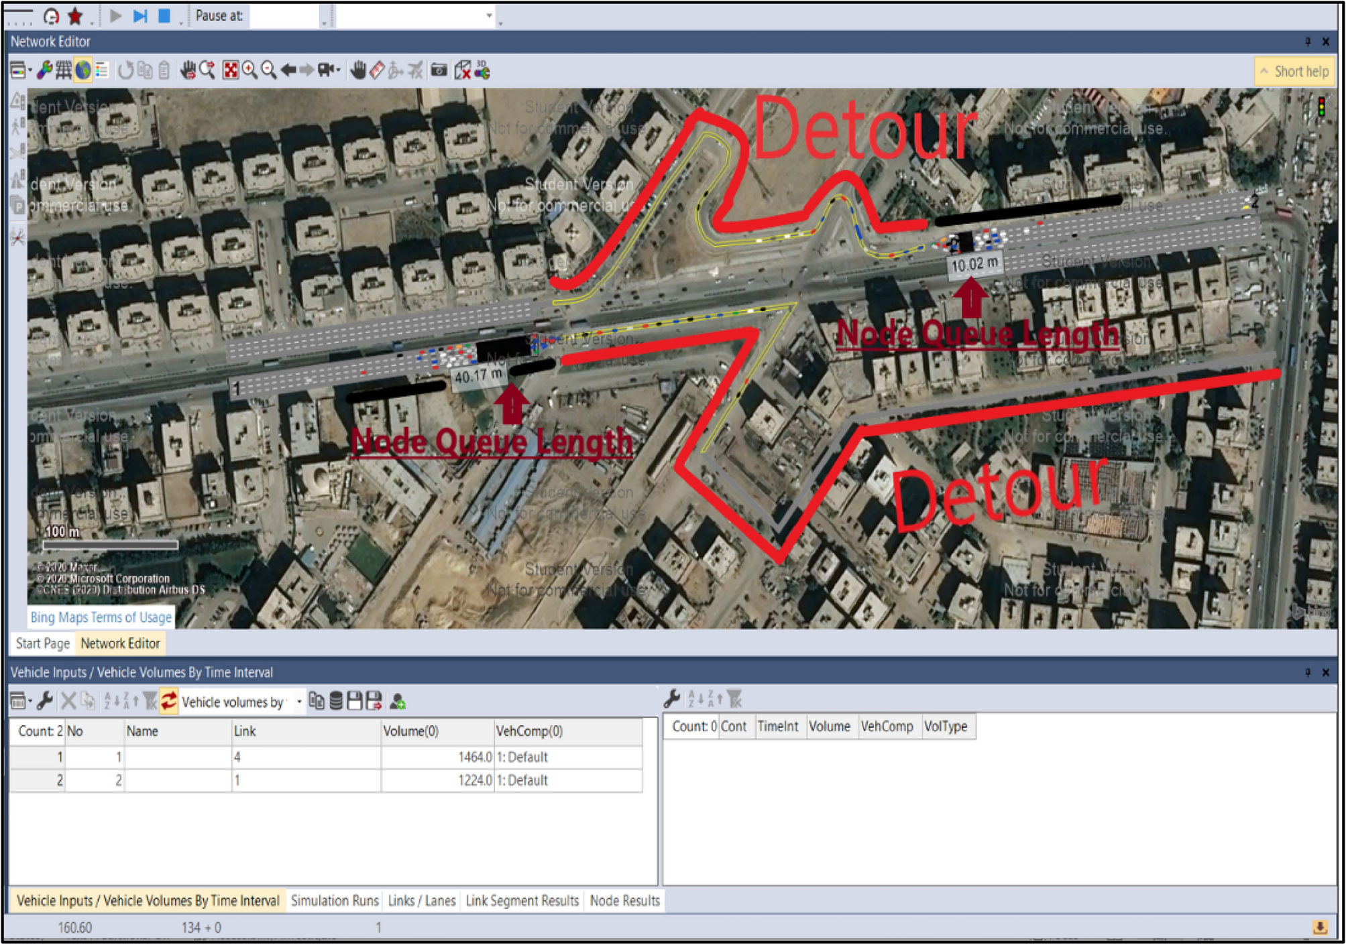Run simulation single step
Image resolution: width=1346 pixels, height=945 pixels.
[139, 15]
